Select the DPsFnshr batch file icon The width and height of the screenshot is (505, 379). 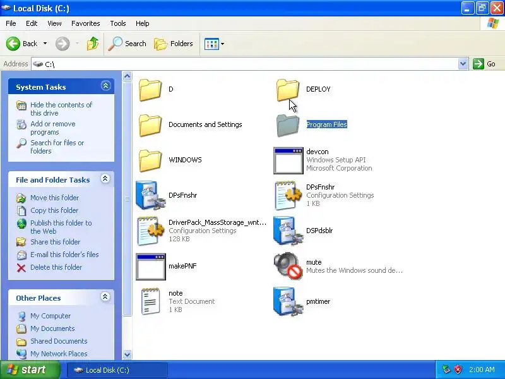click(x=151, y=196)
